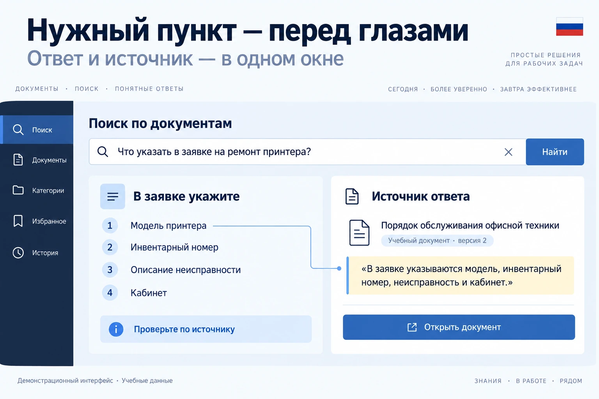Click ЗАВТРА ЭФФЕКТИВНЕЕ in the top tagline
Viewport: 599px width, 399px height.
pyautogui.click(x=538, y=89)
